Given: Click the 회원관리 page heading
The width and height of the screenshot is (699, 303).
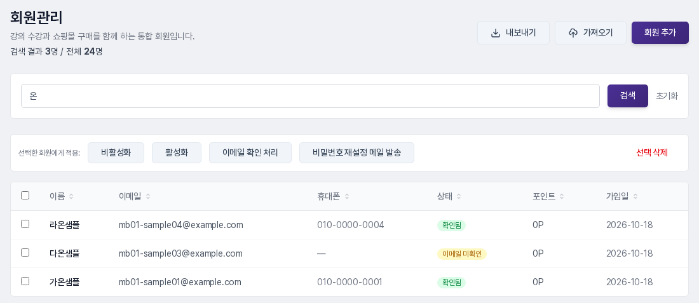Looking at the screenshot, I should click(36, 17).
